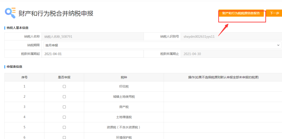The height and width of the screenshot is (139, 282).
Task: Click sequence number 3 in table
Action: 24,107
